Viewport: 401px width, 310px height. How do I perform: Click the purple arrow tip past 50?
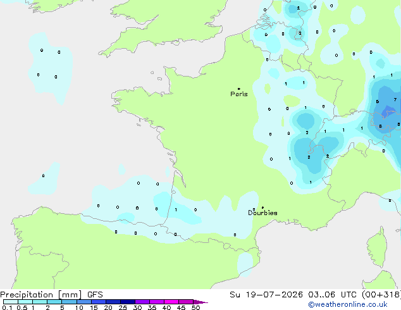[200, 302]
